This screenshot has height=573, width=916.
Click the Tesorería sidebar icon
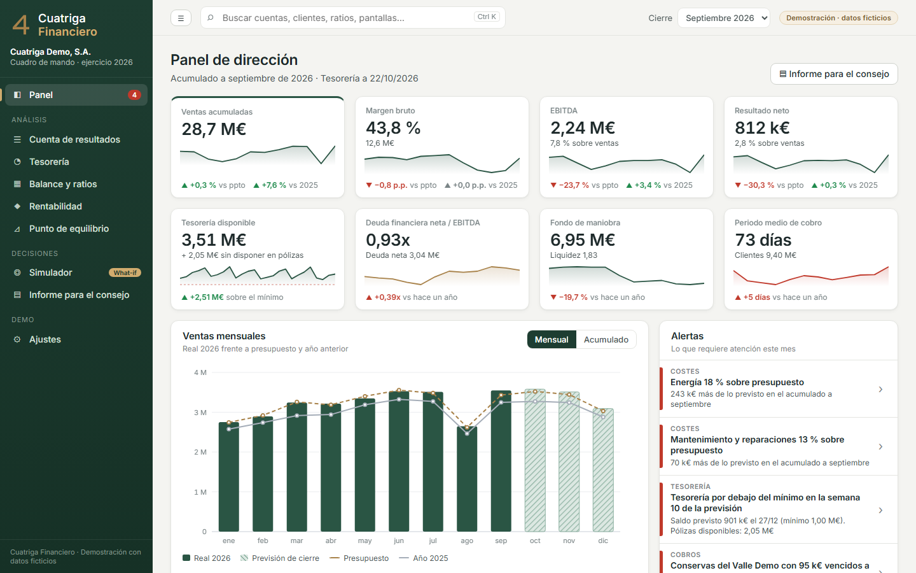point(18,162)
